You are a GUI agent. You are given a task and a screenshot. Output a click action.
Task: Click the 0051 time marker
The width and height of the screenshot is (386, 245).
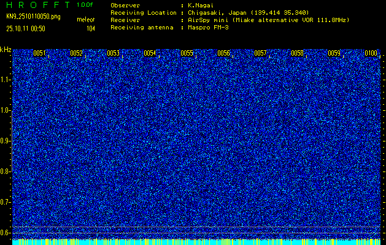pyautogui.click(x=39, y=53)
